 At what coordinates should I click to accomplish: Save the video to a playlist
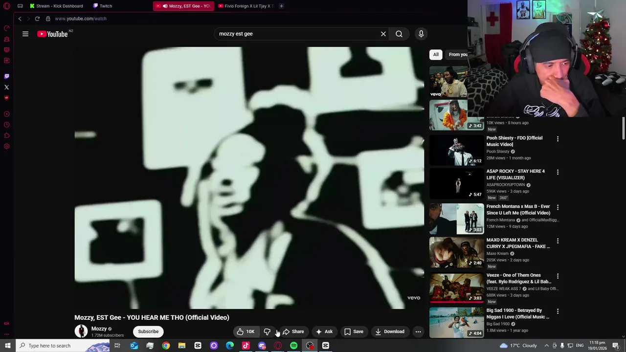click(x=354, y=331)
